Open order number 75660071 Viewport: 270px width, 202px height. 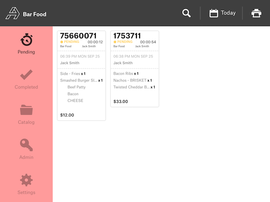(78, 36)
